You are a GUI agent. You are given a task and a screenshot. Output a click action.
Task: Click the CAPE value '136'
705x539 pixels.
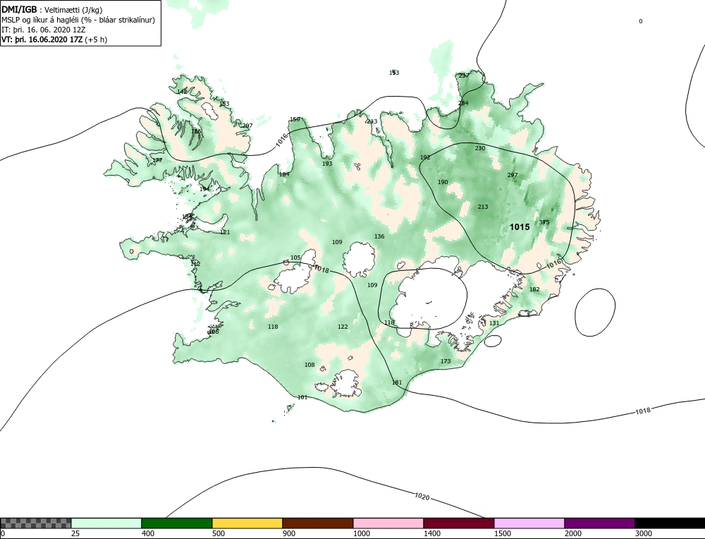(x=379, y=236)
